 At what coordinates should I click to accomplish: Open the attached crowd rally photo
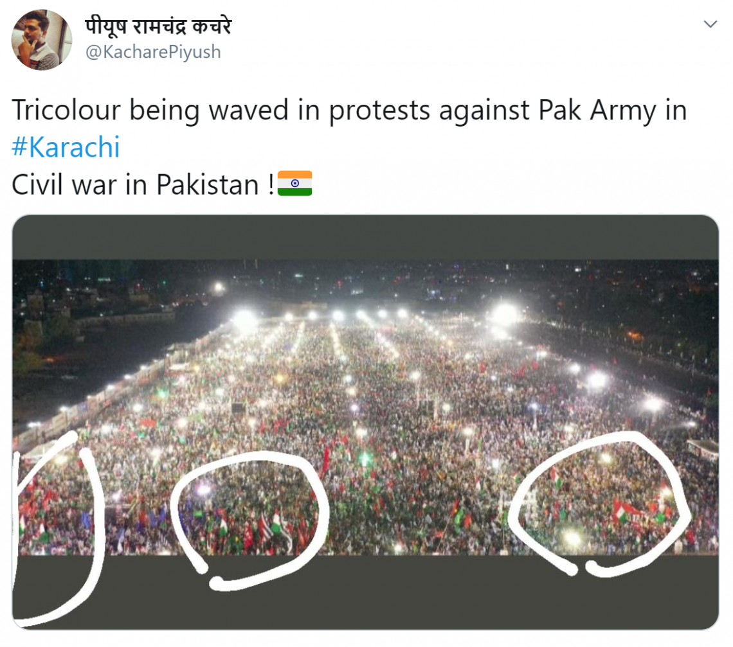[365, 422]
